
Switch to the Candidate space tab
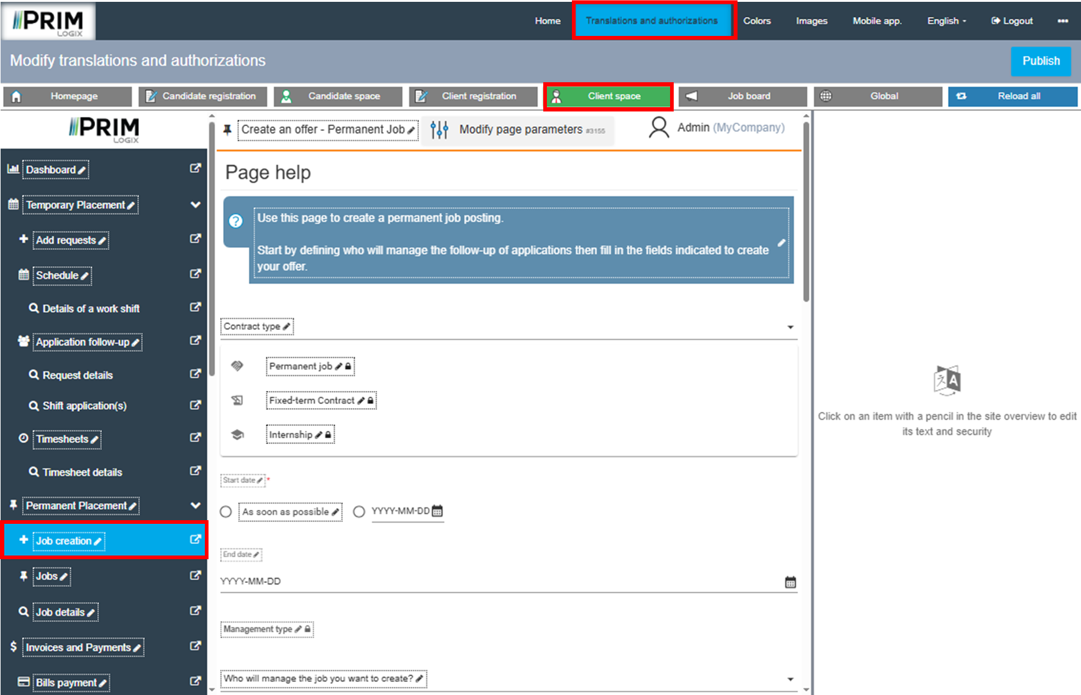[338, 96]
